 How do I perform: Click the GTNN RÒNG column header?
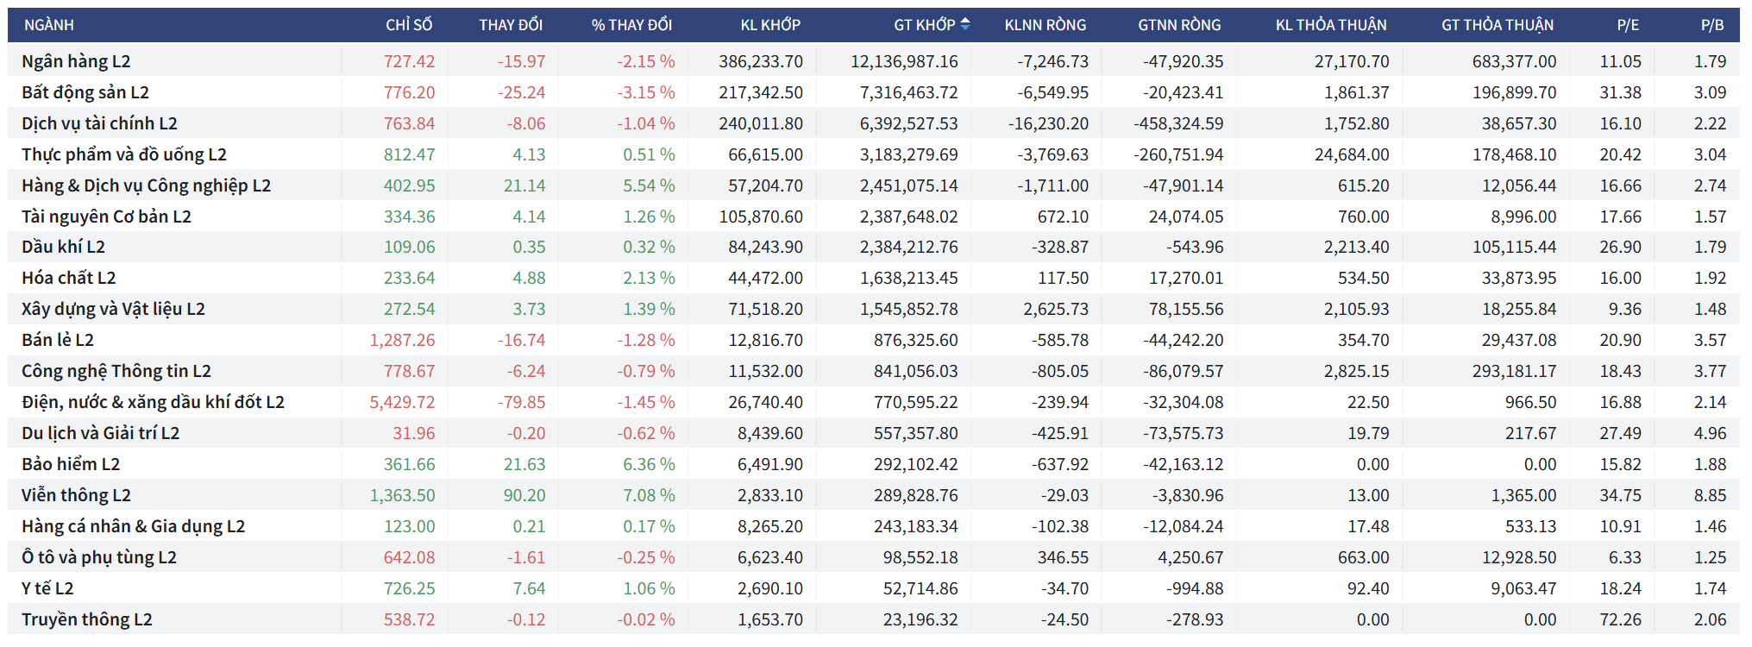point(1179,25)
